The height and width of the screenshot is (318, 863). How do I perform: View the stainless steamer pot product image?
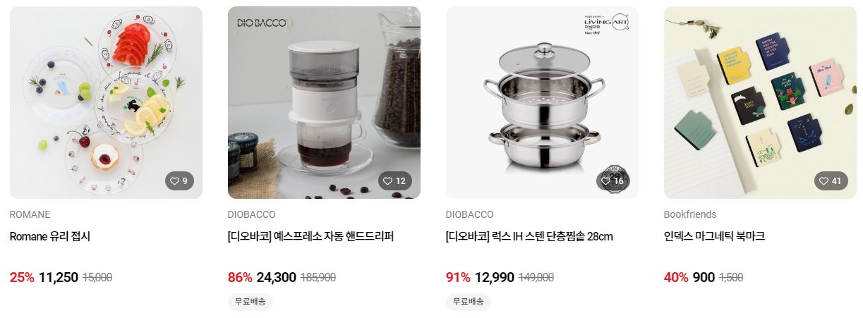coord(542,103)
